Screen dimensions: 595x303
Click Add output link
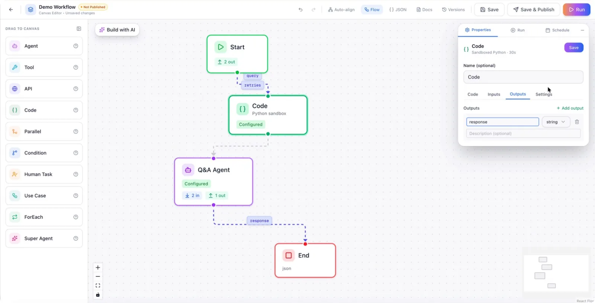click(x=570, y=108)
